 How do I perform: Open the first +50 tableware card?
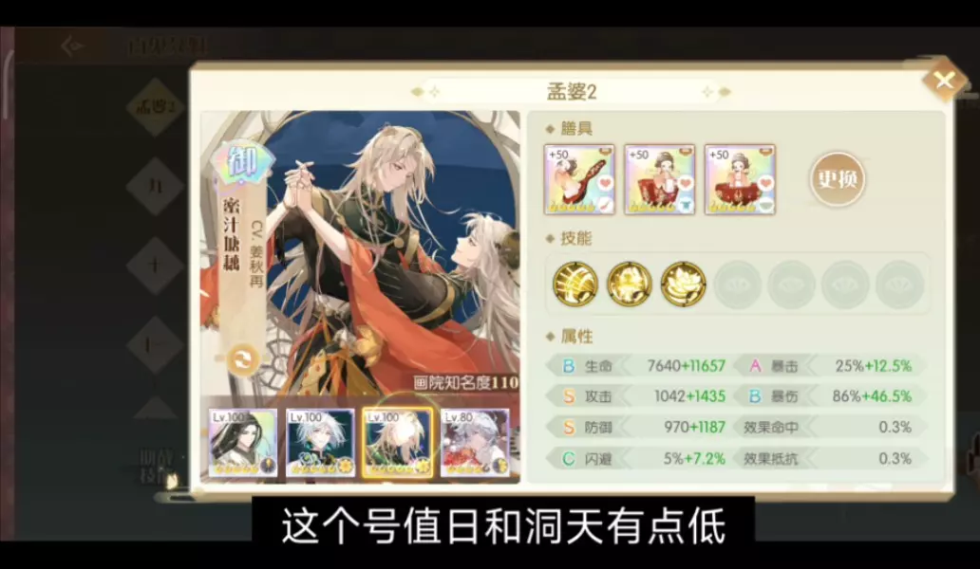(579, 179)
